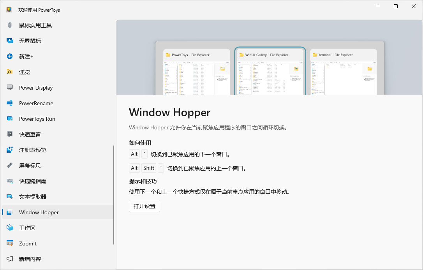Select ZoomIt in sidebar

tap(58, 243)
